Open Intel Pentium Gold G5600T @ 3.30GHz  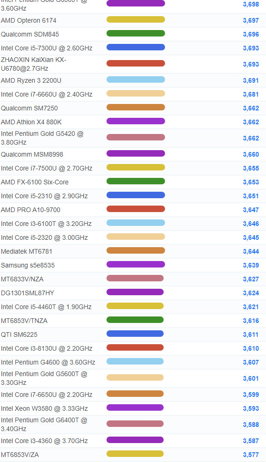(44, 378)
